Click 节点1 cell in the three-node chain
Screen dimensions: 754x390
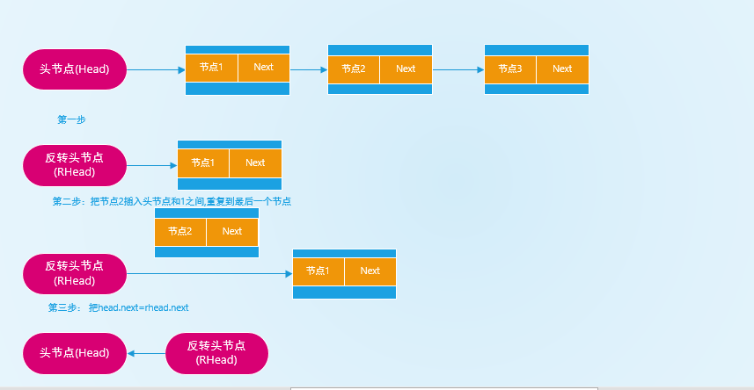coord(211,68)
